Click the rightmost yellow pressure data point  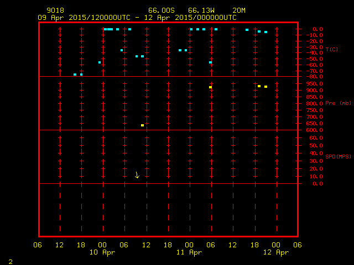coord(265,87)
